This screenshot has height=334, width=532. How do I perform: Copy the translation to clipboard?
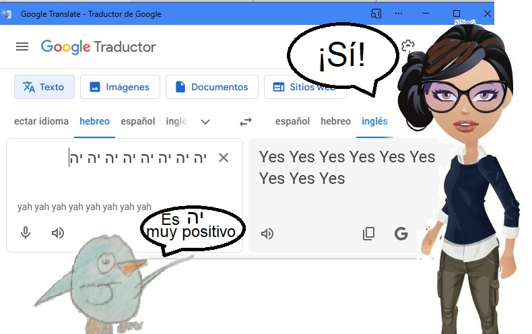(368, 234)
